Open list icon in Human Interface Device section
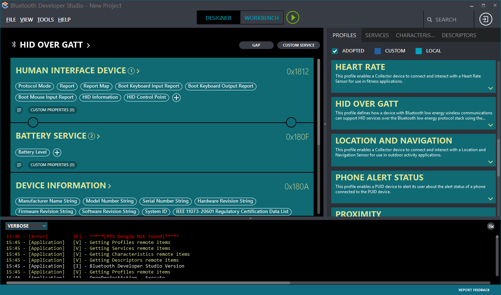Image resolution: width=501 pixels, height=295 pixels. pos(19,110)
